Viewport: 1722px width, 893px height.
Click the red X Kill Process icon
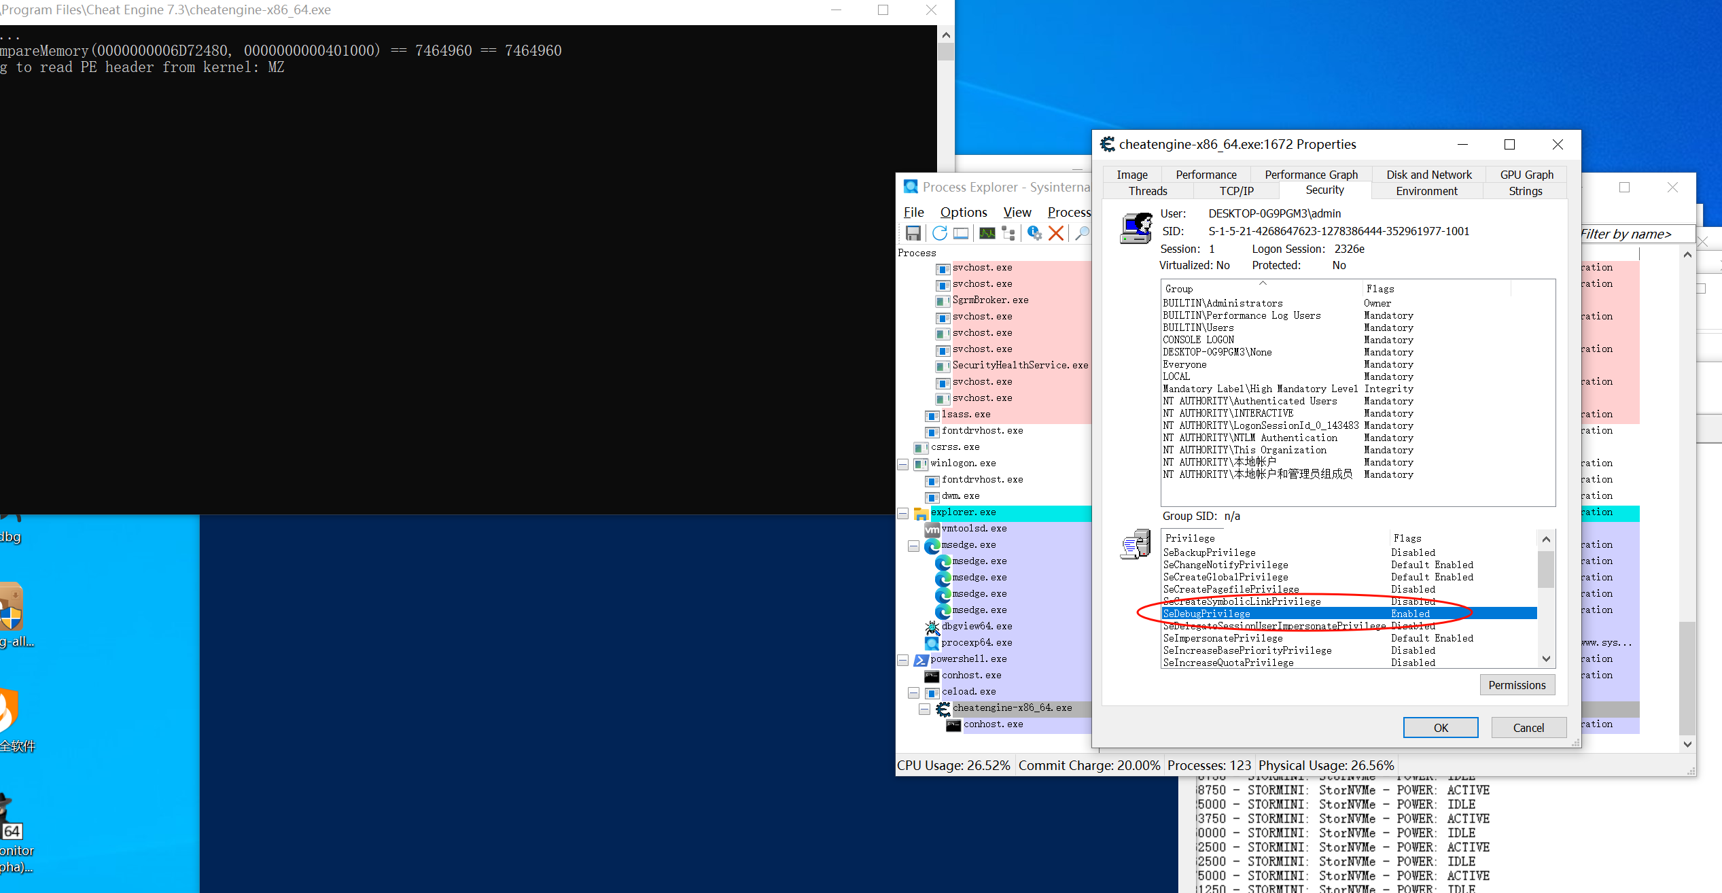point(1056,233)
